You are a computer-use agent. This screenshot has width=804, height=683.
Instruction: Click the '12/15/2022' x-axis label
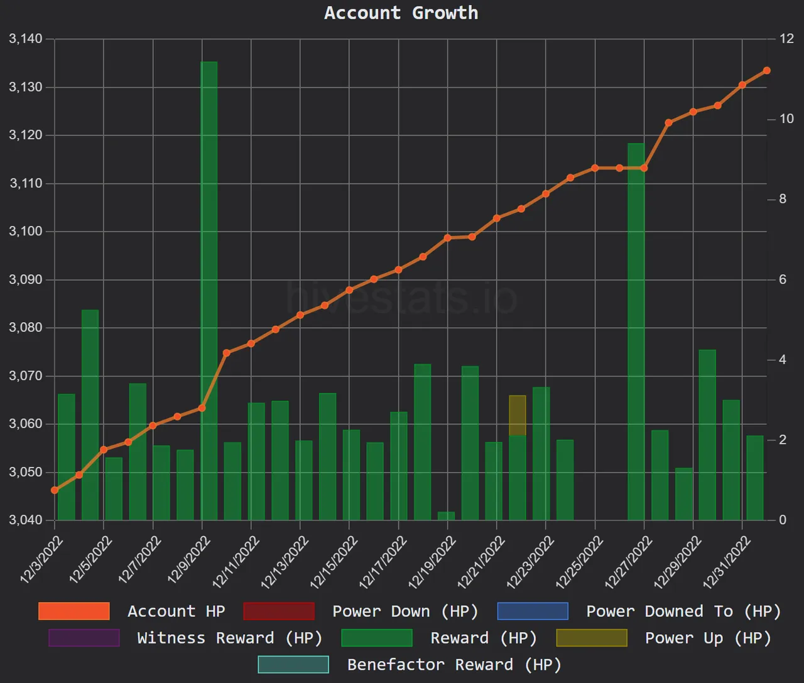click(334, 562)
